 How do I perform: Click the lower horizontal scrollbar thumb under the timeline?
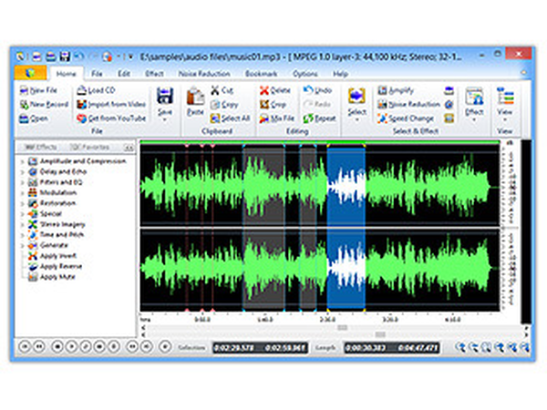point(380,334)
